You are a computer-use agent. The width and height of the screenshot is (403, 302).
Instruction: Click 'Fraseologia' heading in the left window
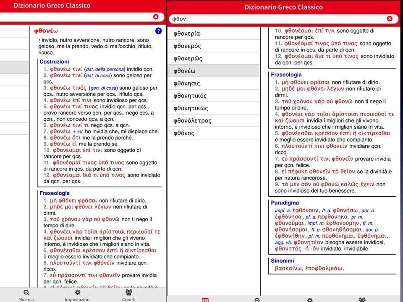pos(55,193)
